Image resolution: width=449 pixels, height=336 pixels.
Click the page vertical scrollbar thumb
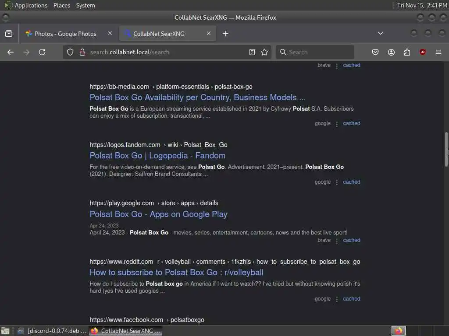pos(446,149)
